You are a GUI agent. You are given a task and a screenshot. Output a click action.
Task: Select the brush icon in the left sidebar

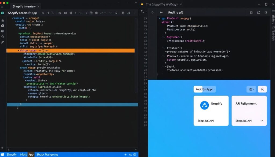click(x=2, y=42)
